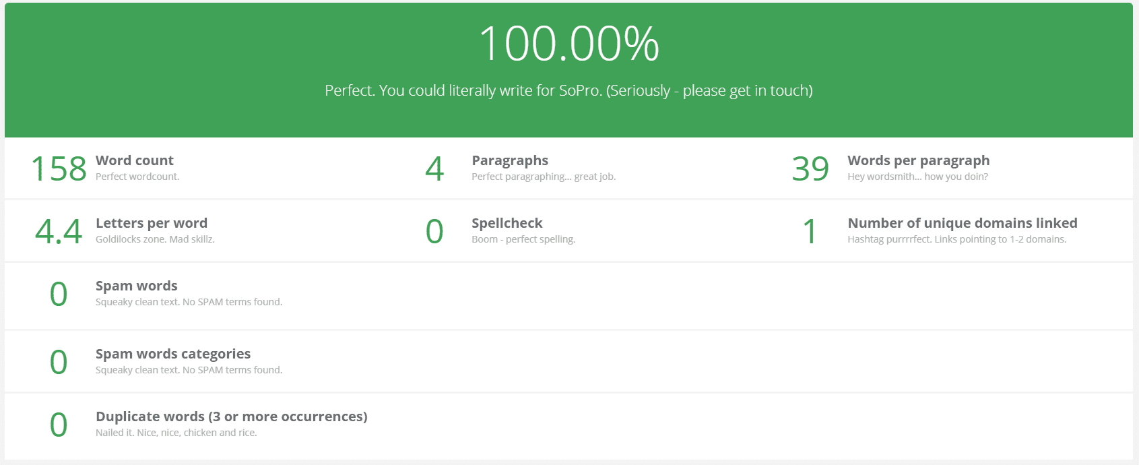Viewport: 1139px width, 465px height.
Task: Click "Nailed it. Nice, nice, chicken and rice." text
Action: [x=176, y=433]
